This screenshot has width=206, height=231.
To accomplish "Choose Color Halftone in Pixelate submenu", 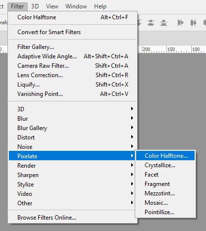I will (x=165, y=156).
